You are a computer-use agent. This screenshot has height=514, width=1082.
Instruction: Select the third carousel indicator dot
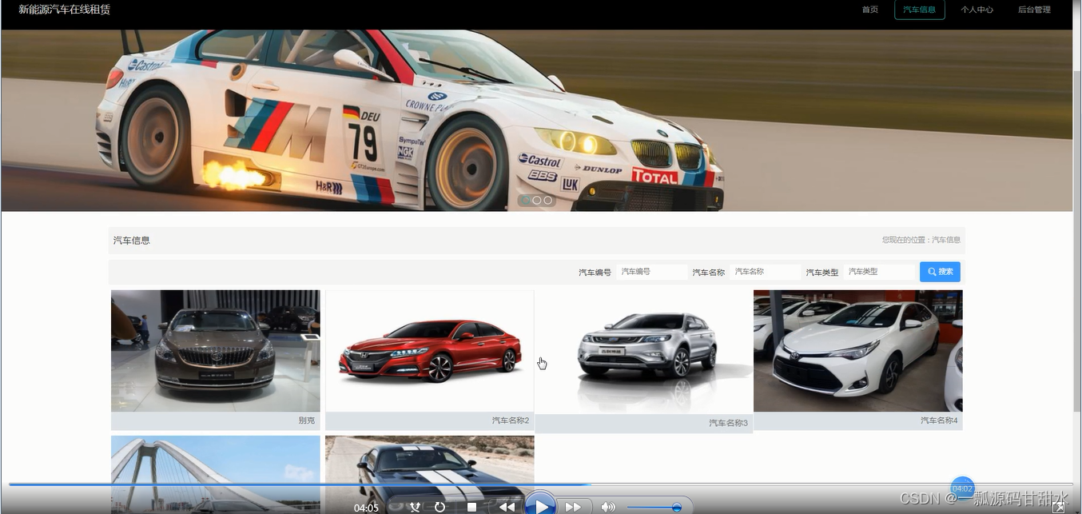(x=548, y=200)
